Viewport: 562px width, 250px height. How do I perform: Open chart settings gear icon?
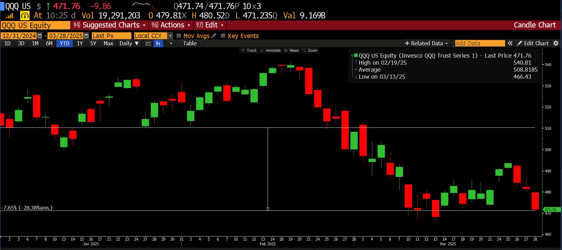tap(556, 43)
